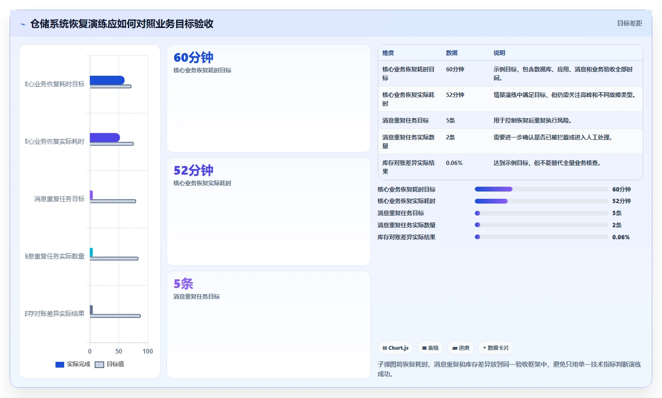
Task: Click the 消息重复任务实际数量 progress bar
Action: [541, 225]
